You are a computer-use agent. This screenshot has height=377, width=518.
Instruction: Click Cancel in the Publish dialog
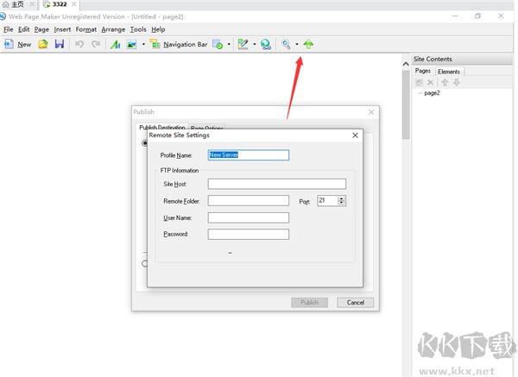coord(356,303)
